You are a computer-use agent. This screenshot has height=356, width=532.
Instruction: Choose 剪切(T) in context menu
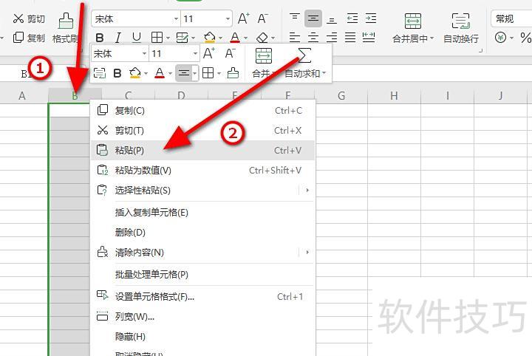[x=203, y=131]
